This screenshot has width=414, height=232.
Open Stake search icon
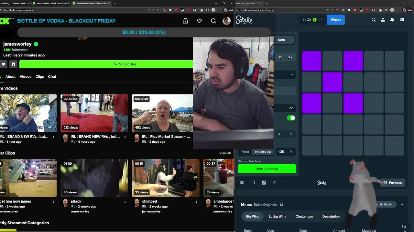pyautogui.click(x=374, y=20)
